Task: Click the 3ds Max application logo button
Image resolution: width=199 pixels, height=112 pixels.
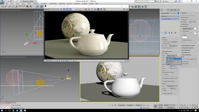Action: [x=2, y=2]
